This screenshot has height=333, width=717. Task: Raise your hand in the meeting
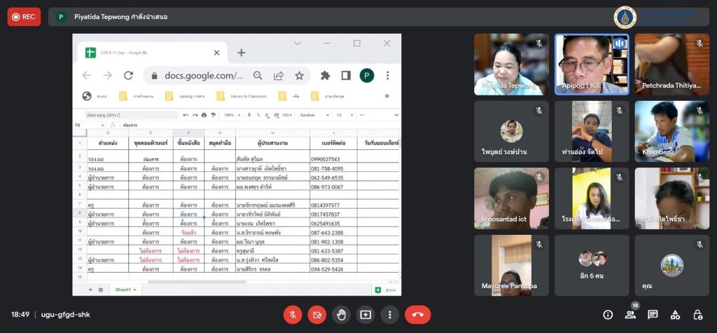pos(341,315)
